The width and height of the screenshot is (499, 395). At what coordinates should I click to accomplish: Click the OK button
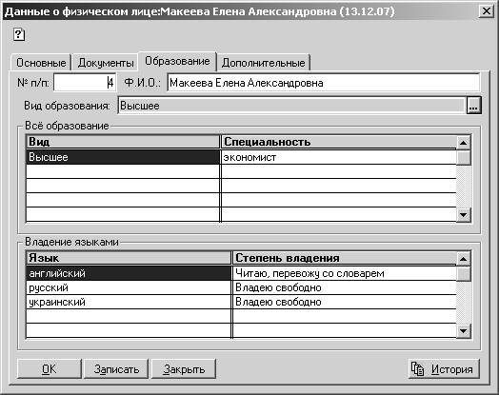49,369
